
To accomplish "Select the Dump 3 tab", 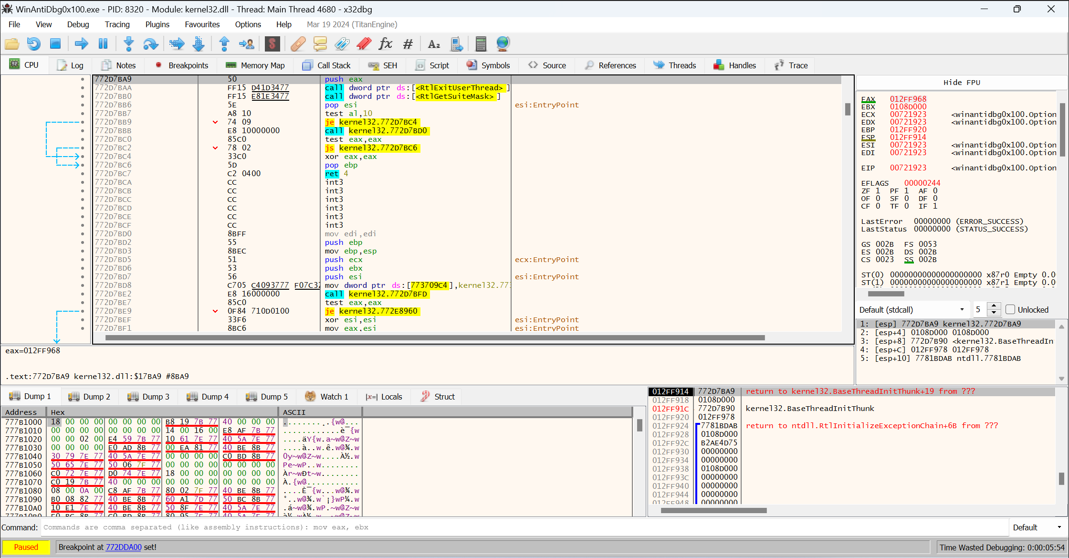I will coord(148,396).
